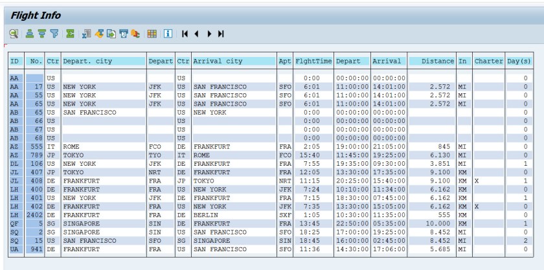Click flight number 2402 cell

pyautogui.click(x=35, y=214)
